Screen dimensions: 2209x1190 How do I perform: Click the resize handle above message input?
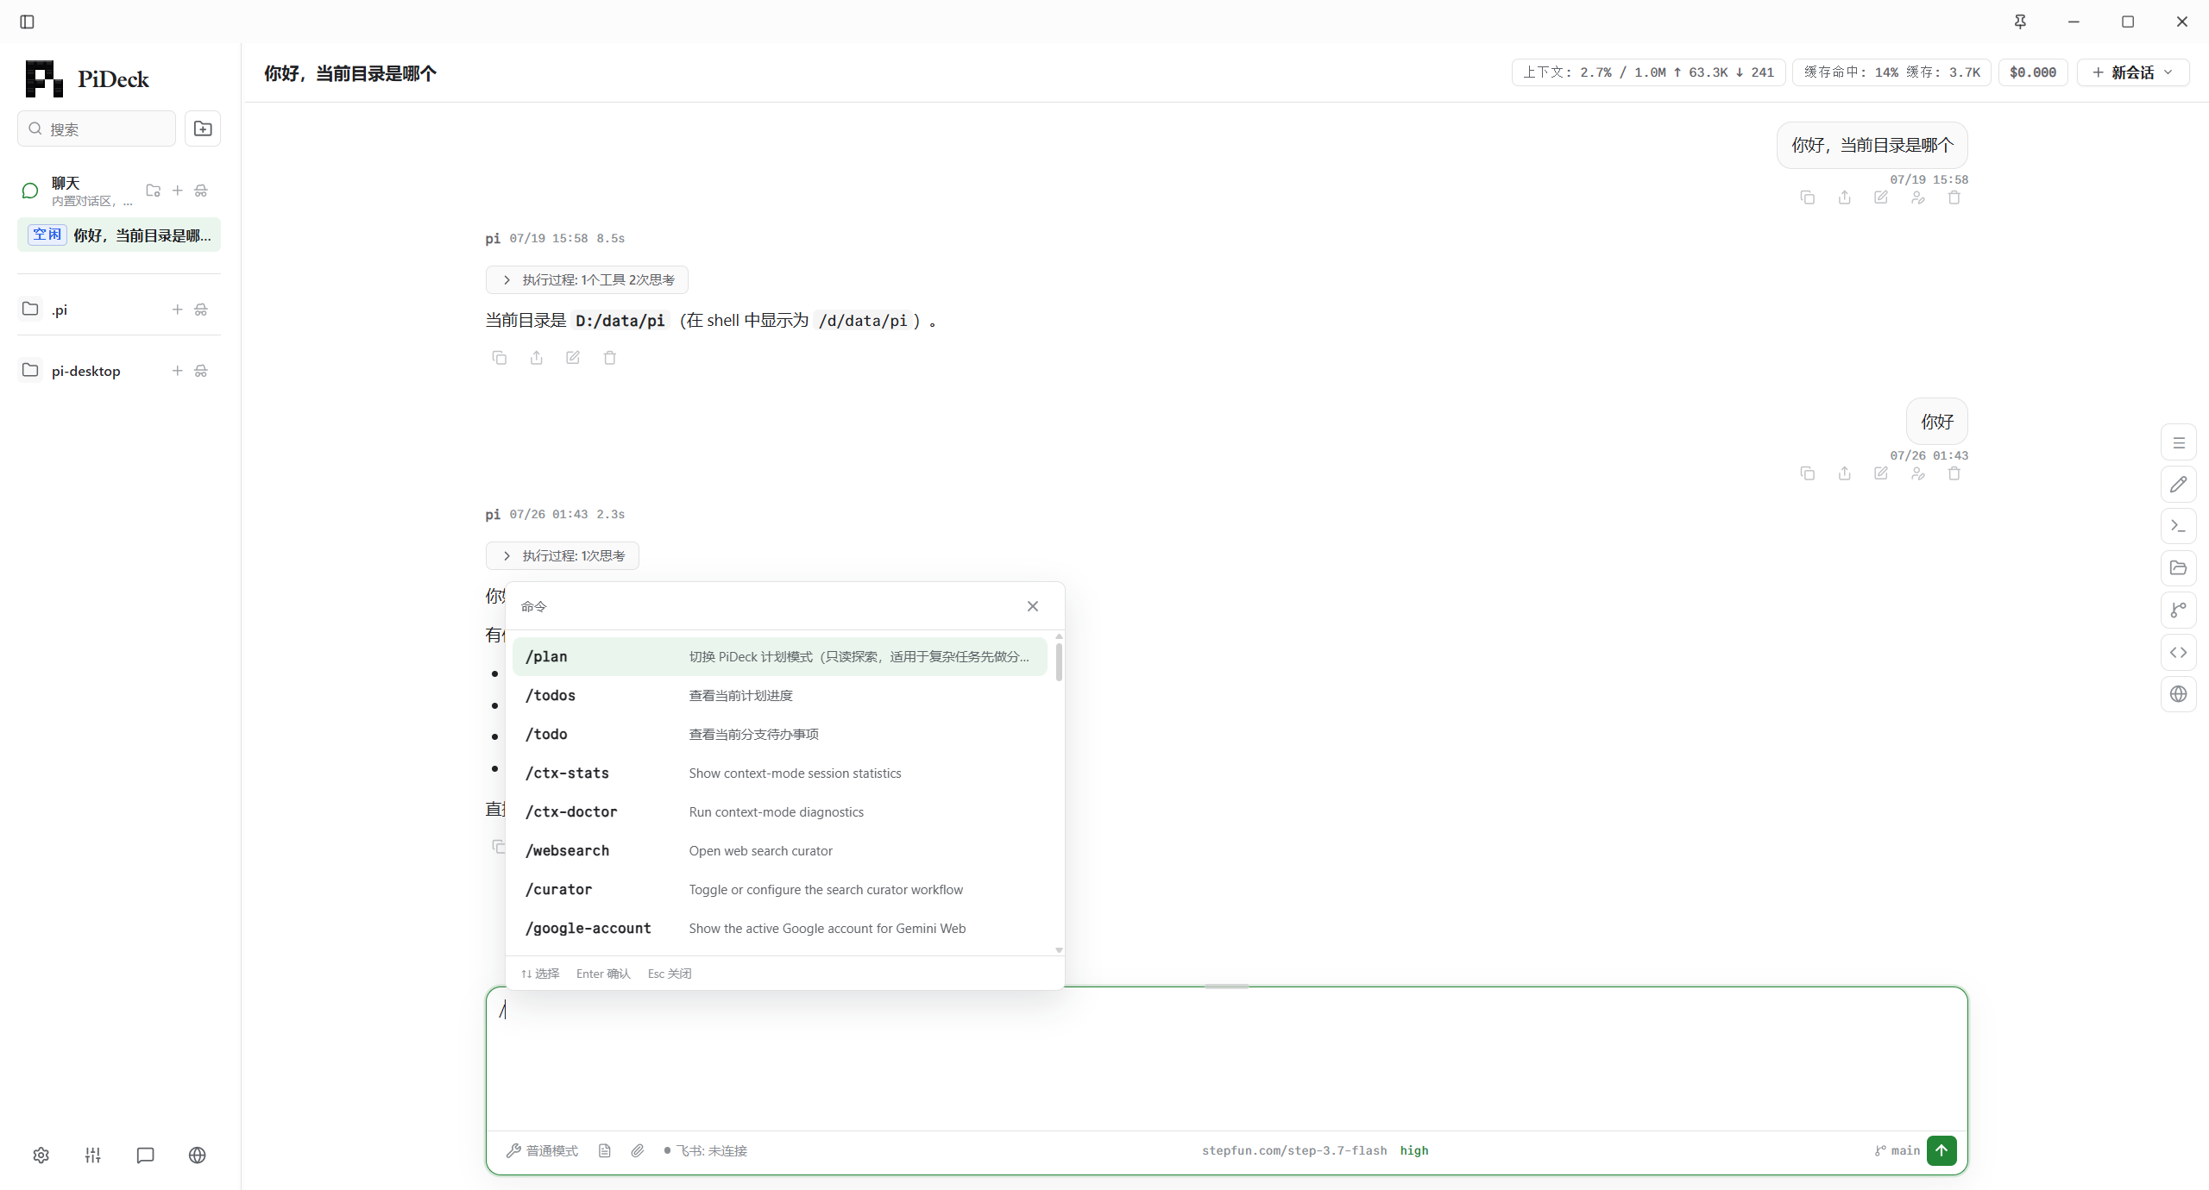pos(1226,986)
